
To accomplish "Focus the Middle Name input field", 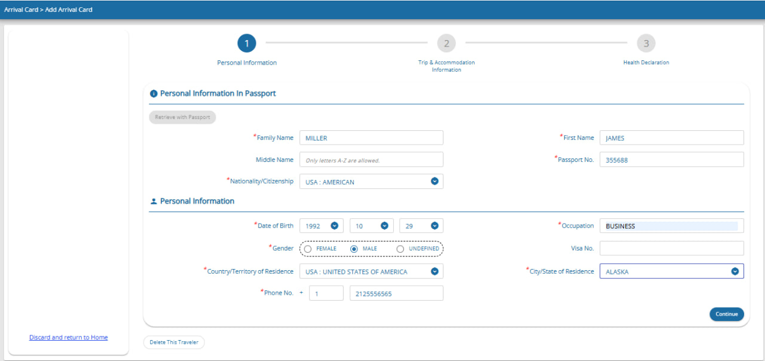I will [371, 160].
